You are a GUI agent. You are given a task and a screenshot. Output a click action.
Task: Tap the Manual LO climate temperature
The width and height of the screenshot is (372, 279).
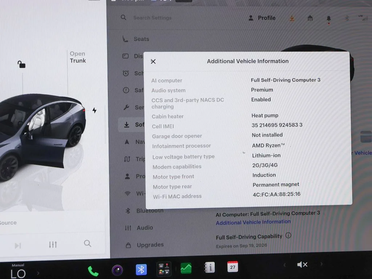(18, 272)
